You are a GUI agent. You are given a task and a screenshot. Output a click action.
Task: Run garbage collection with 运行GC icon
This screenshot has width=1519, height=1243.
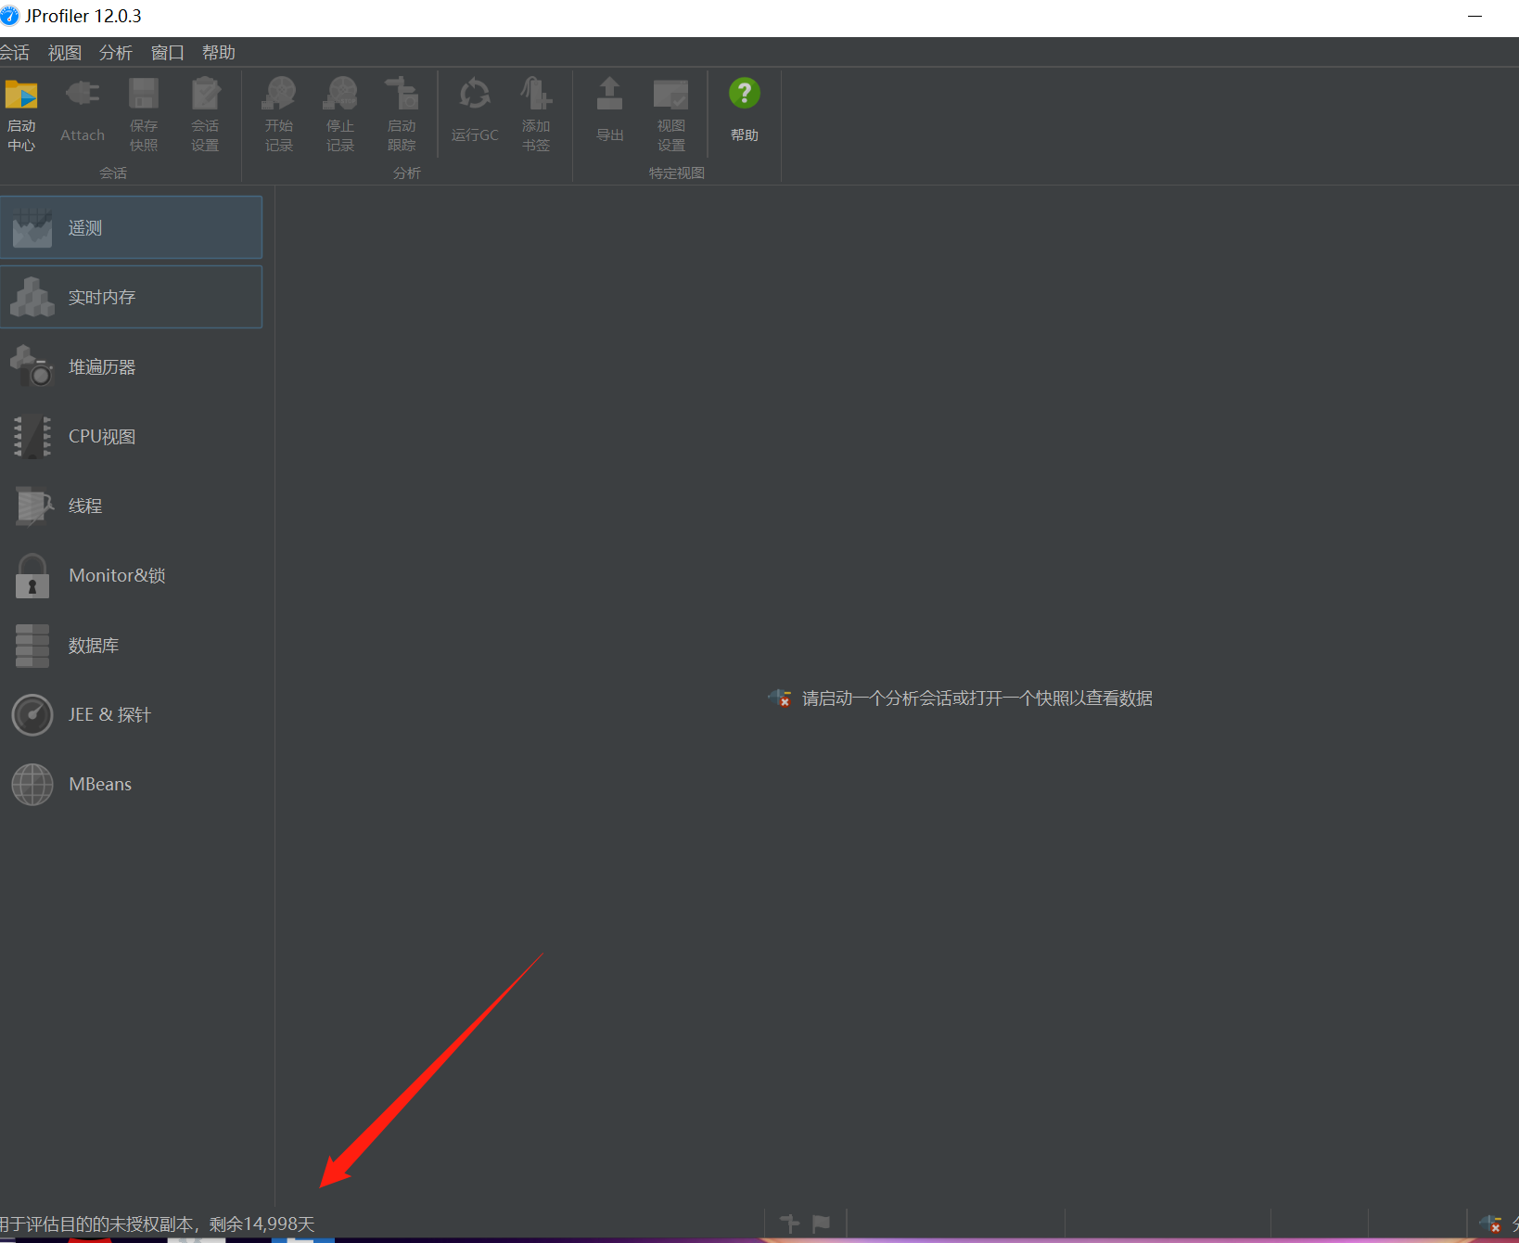pyautogui.click(x=475, y=95)
